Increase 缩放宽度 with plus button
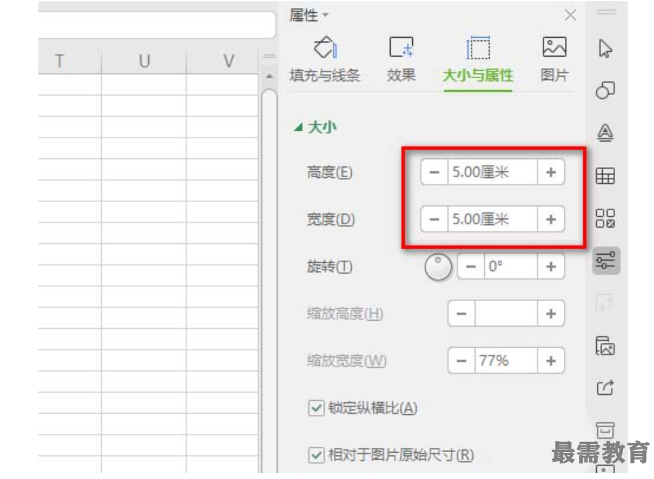This screenshot has width=654, height=479. [551, 360]
